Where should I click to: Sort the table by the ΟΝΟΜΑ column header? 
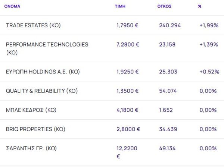[x=13, y=6]
